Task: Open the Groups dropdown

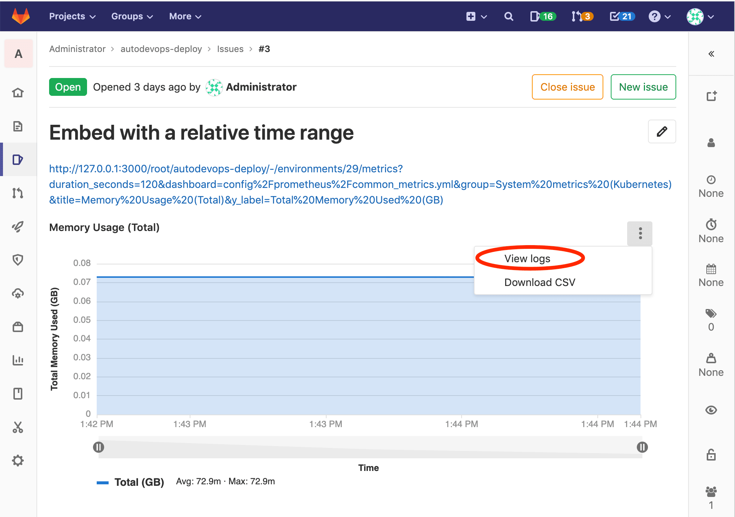Action: click(x=132, y=16)
